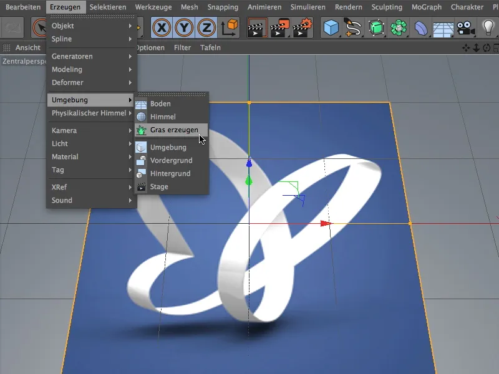
Task: Add a light bulb object
Action: pyautogui.click(x=488, y=27)
